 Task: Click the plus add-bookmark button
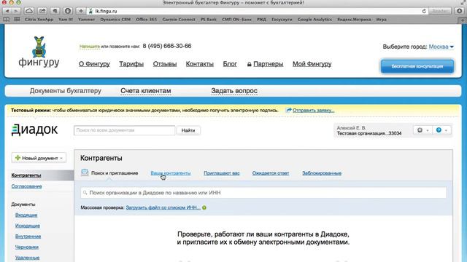(81, 11)
